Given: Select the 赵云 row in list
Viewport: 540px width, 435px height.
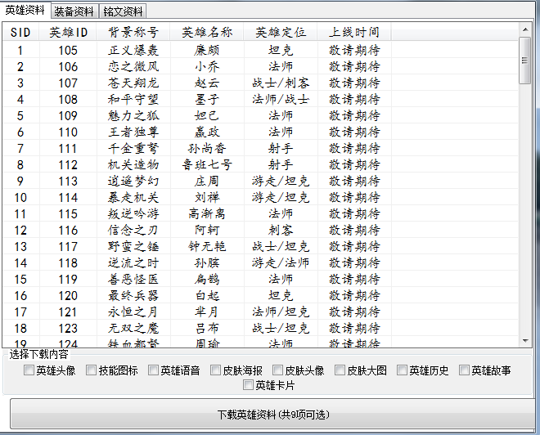Looking at the screenshot, I should tap(207, 83).
